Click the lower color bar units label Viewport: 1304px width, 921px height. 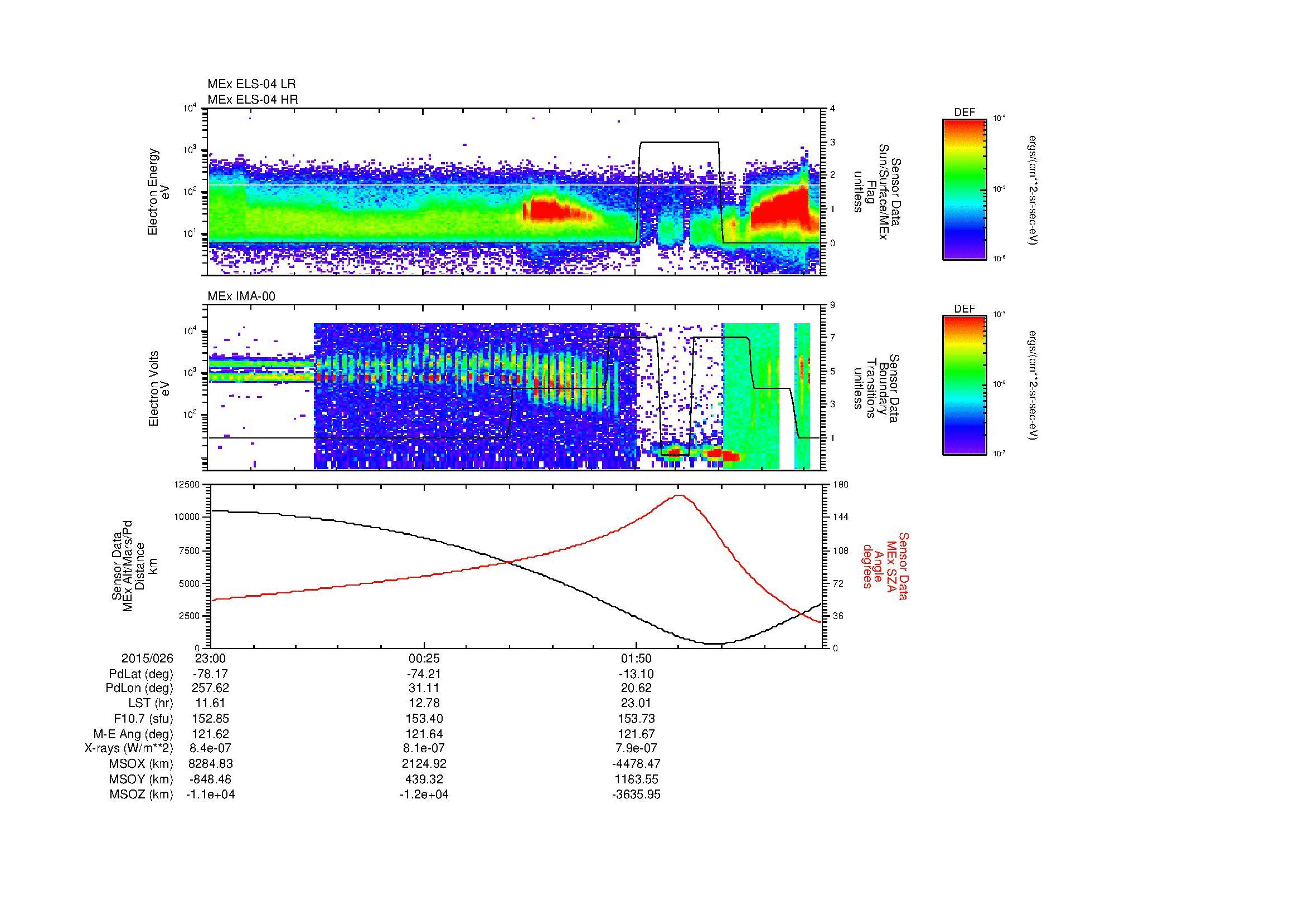click(1034, 387)
